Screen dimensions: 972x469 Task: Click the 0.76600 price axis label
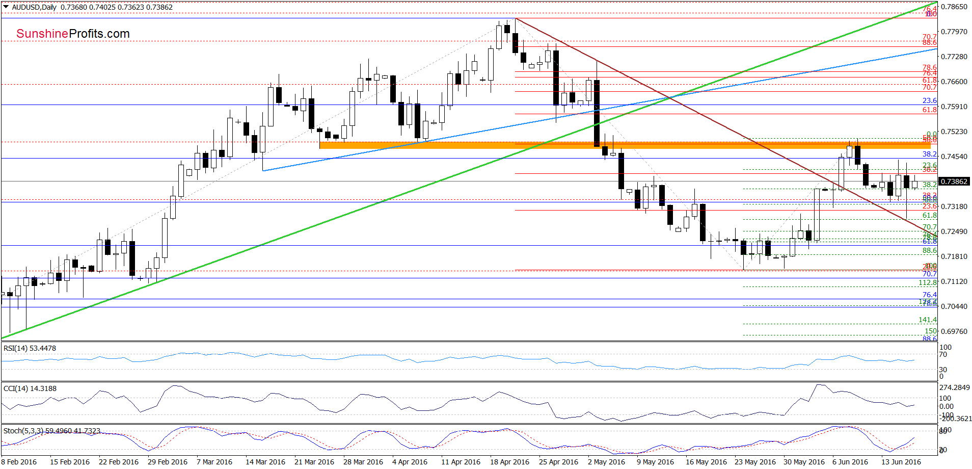(954, 82)
